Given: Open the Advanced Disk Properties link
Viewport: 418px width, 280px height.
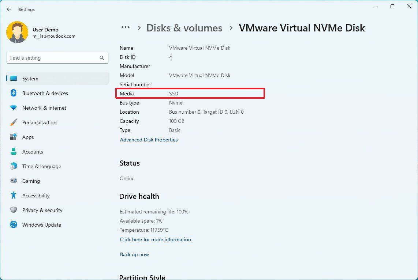Looking at the screenshot, I should click(149, 140).
